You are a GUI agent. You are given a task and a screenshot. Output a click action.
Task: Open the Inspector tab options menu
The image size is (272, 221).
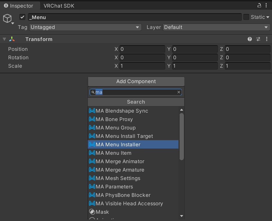click(x=266, y=5)
